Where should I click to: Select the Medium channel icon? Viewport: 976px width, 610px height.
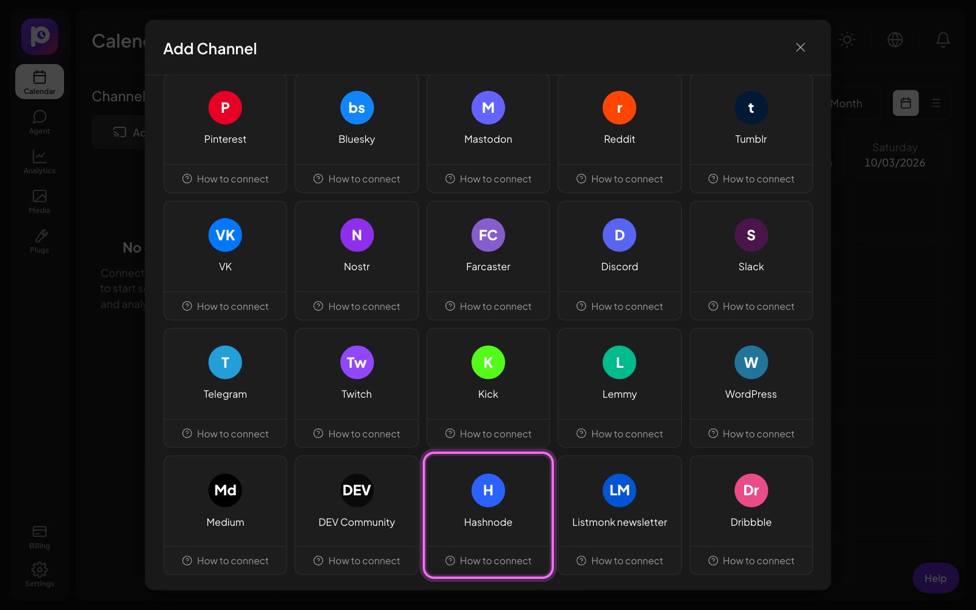point(225,490)
